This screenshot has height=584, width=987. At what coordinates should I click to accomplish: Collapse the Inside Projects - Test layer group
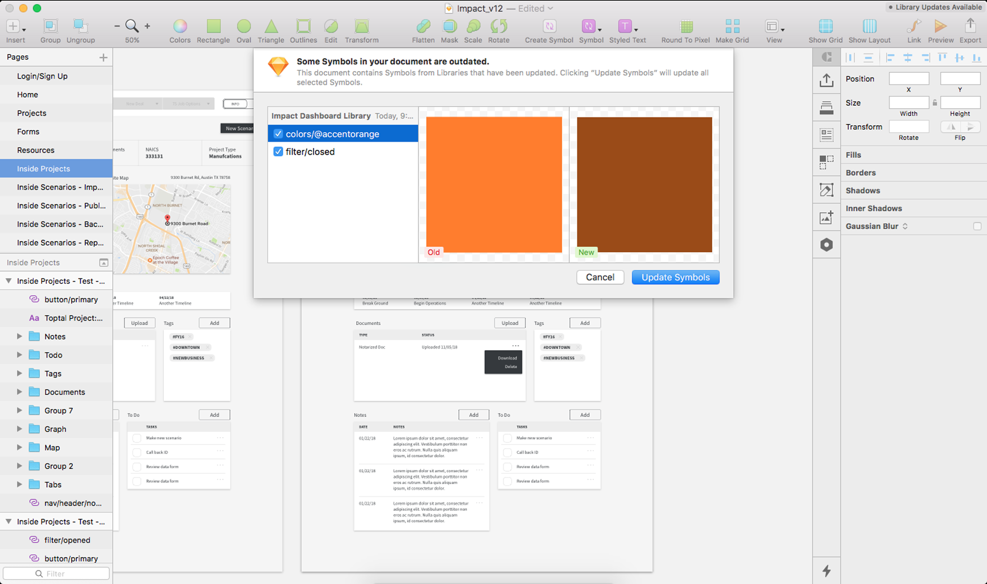point(9,281)
